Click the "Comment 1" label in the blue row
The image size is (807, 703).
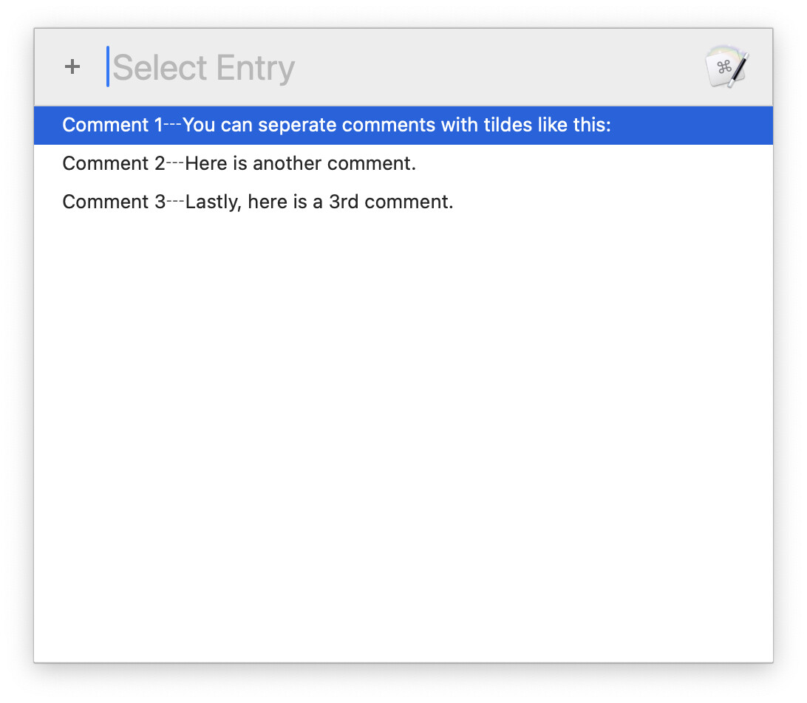[x=112, y=126]
